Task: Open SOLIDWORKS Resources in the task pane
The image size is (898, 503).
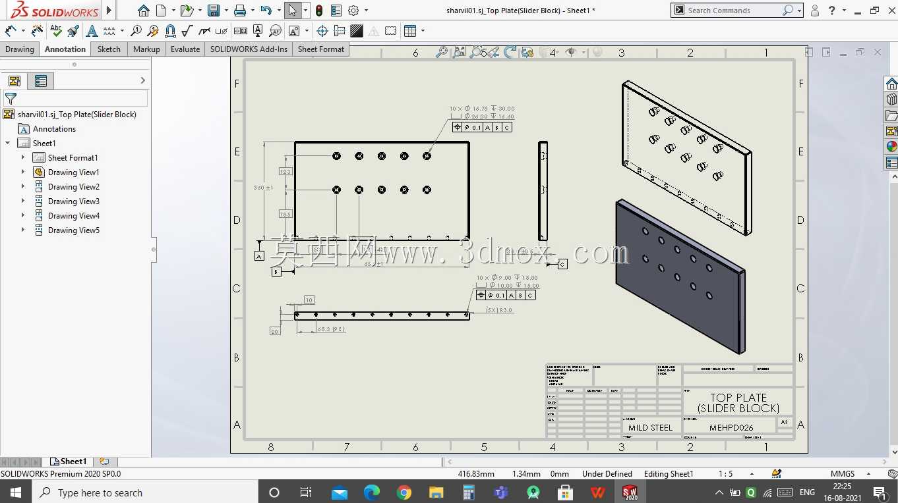Action: point(891,84)
